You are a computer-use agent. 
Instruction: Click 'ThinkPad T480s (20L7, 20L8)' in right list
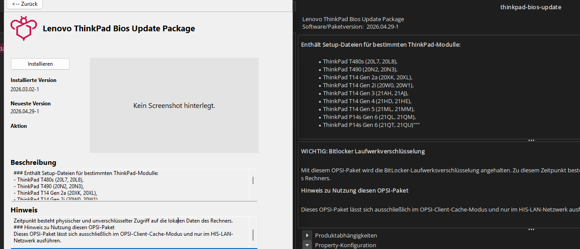(x=360, y=62)
